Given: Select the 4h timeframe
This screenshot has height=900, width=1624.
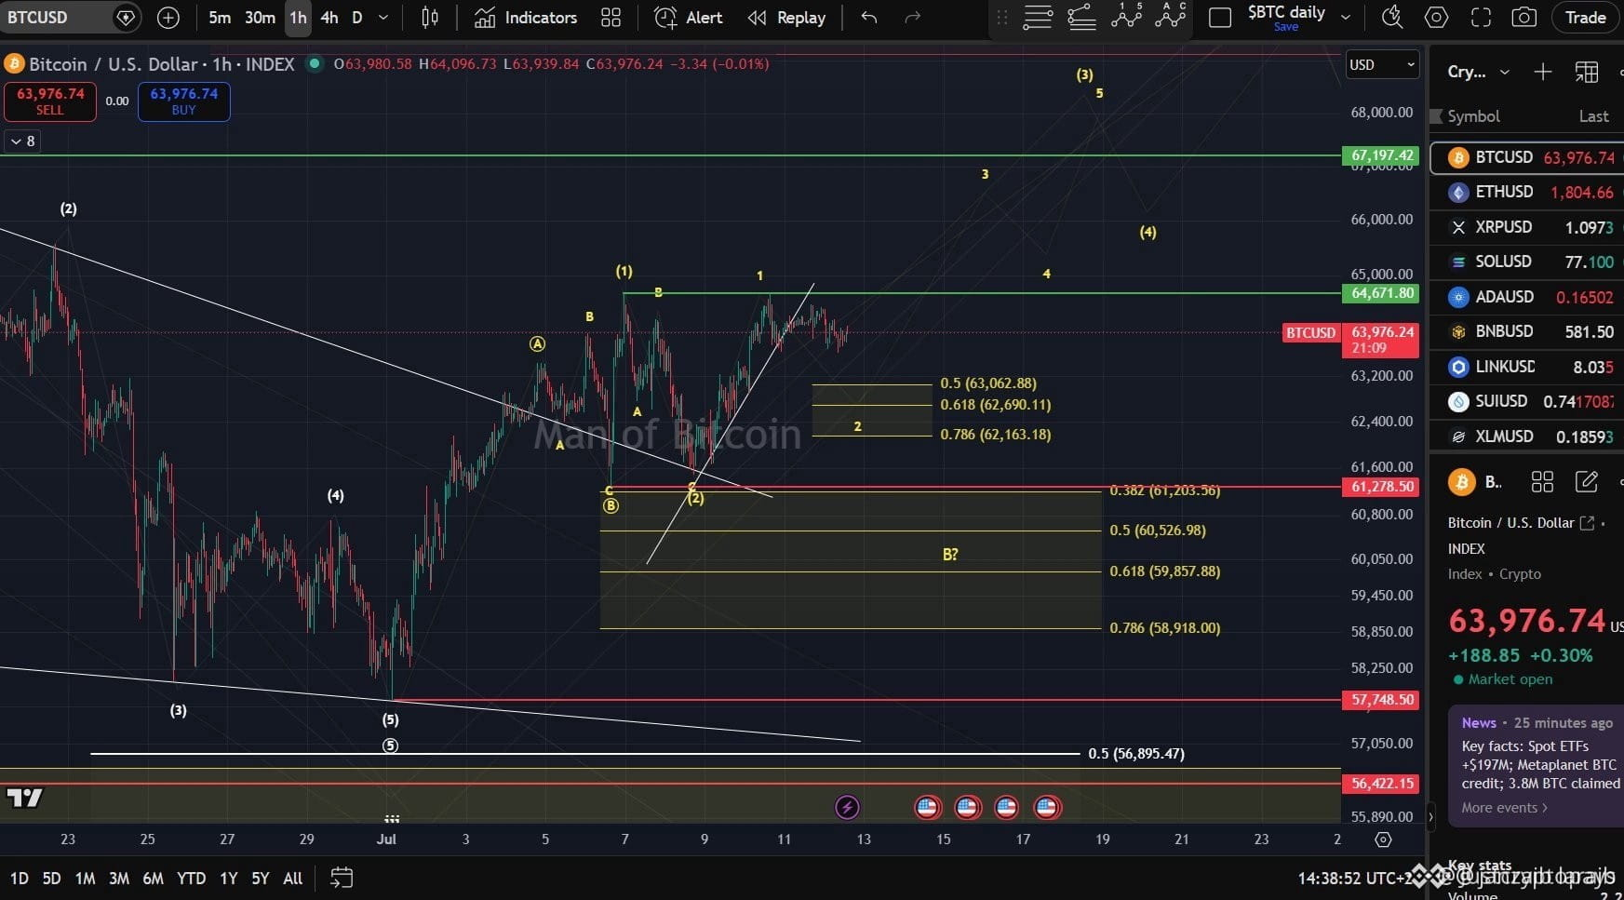Looking at the screenshot, I should tap(329, 18).
